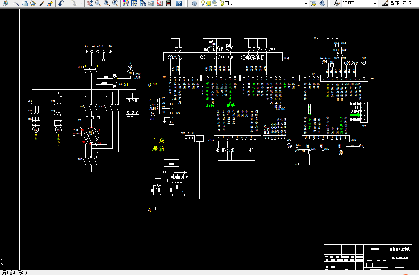The height and width of the screenshot is (275, 419).
Task: Switch to the 布局2 layout tab
Action: (20, 272)
